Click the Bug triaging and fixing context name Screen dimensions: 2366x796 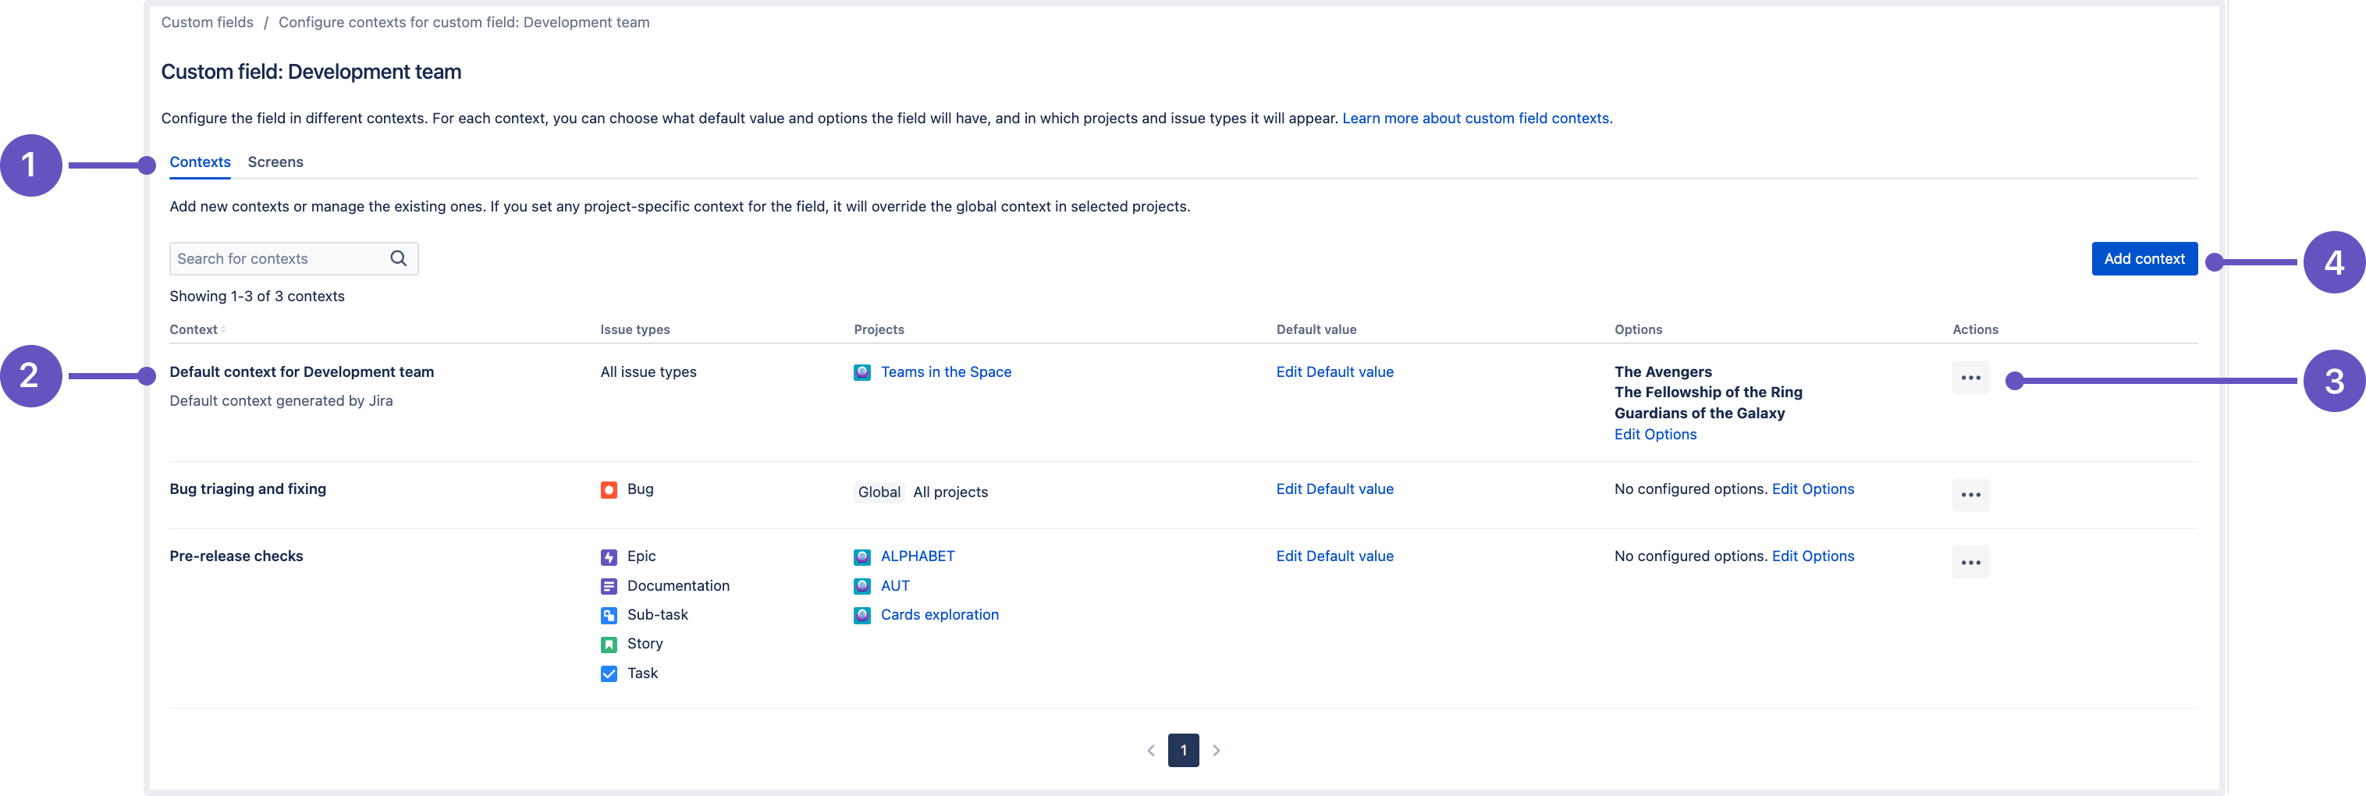[248, 489]
